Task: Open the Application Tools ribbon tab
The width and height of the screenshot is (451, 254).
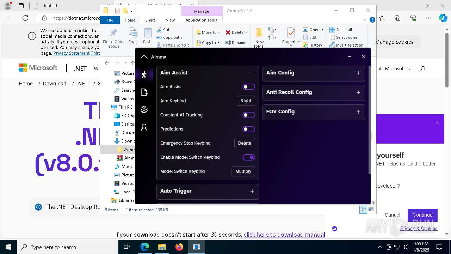Action: [x=201, y=20]
